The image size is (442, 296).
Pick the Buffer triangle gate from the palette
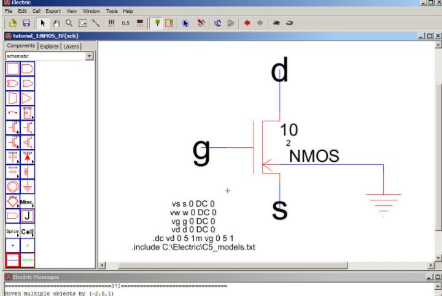pos(28,97)
